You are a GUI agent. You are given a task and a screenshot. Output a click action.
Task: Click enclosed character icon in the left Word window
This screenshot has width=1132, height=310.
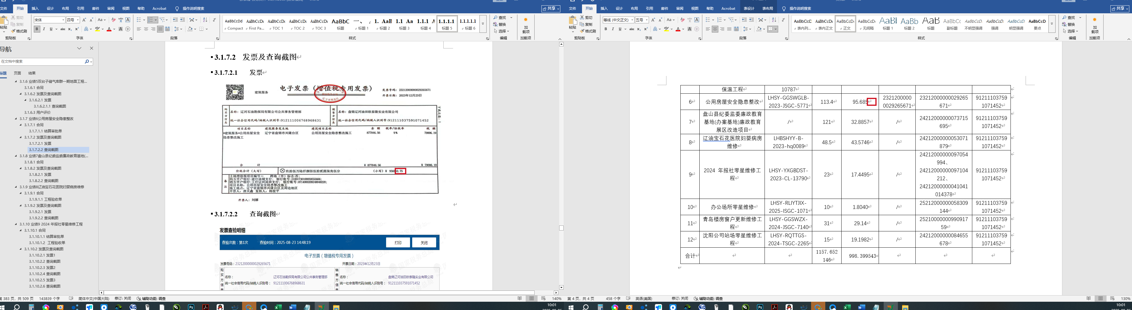point(128,29)
